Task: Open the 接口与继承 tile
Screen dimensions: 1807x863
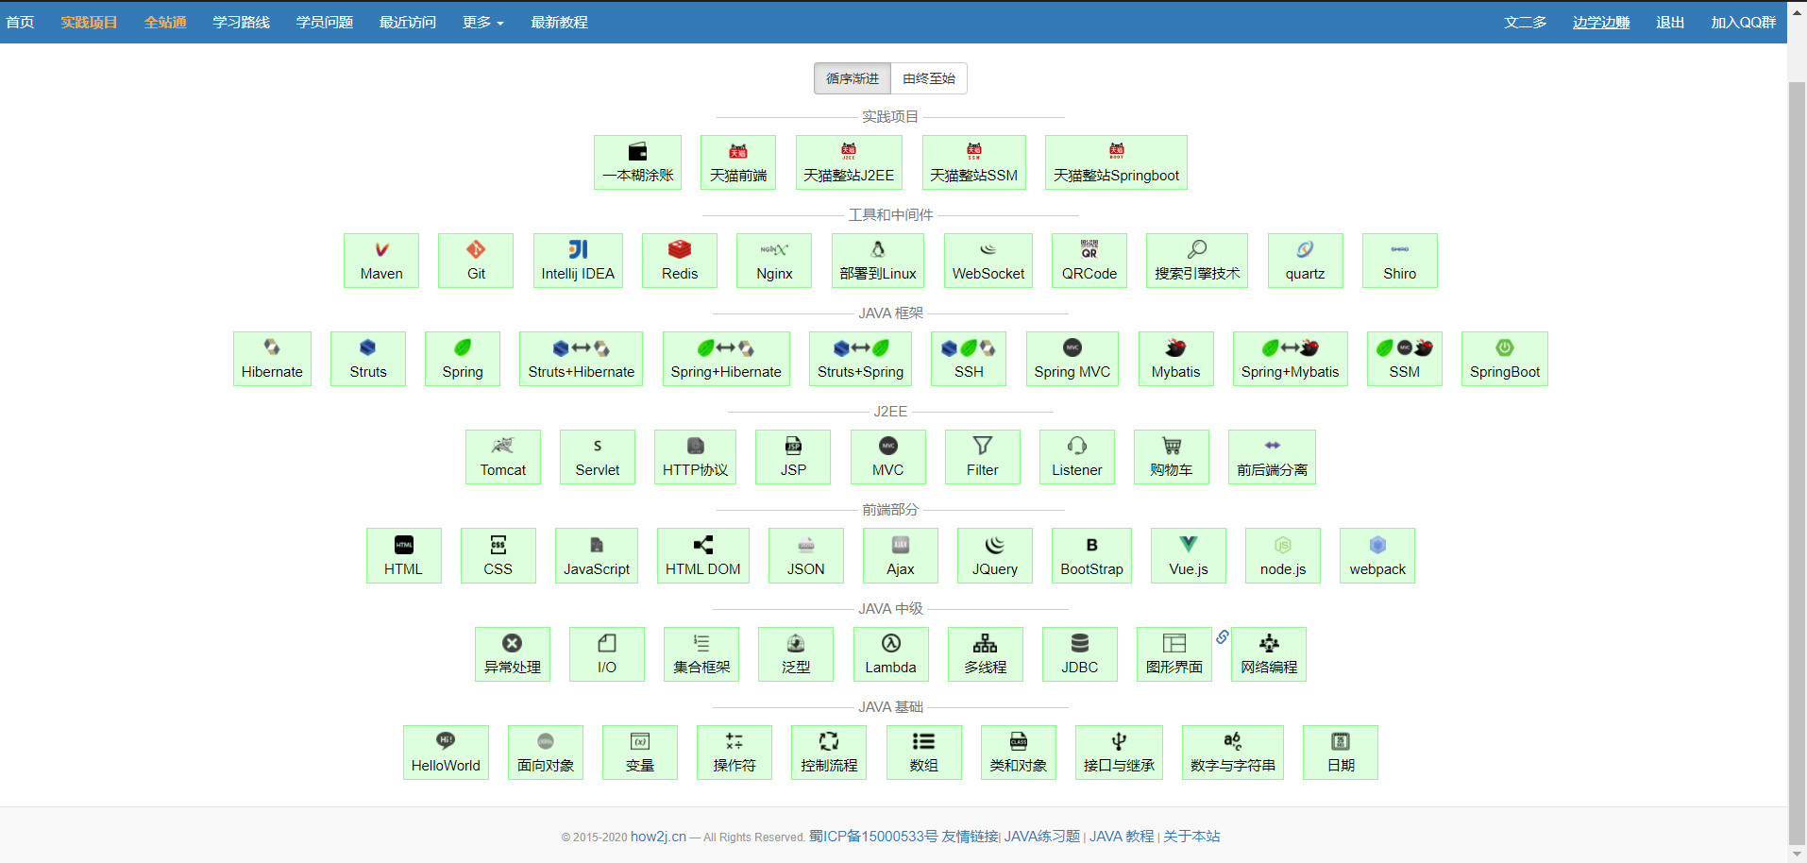Action: 1119,753
